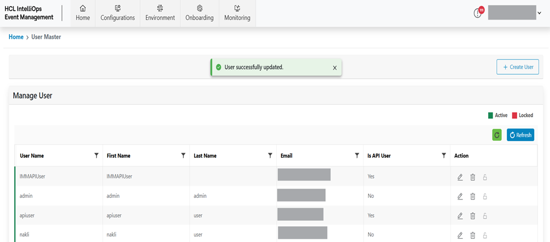The width and height of the screenshot is (550, 242).
Task: Open the Onboarding menu
Action: [x=200, y=13]
